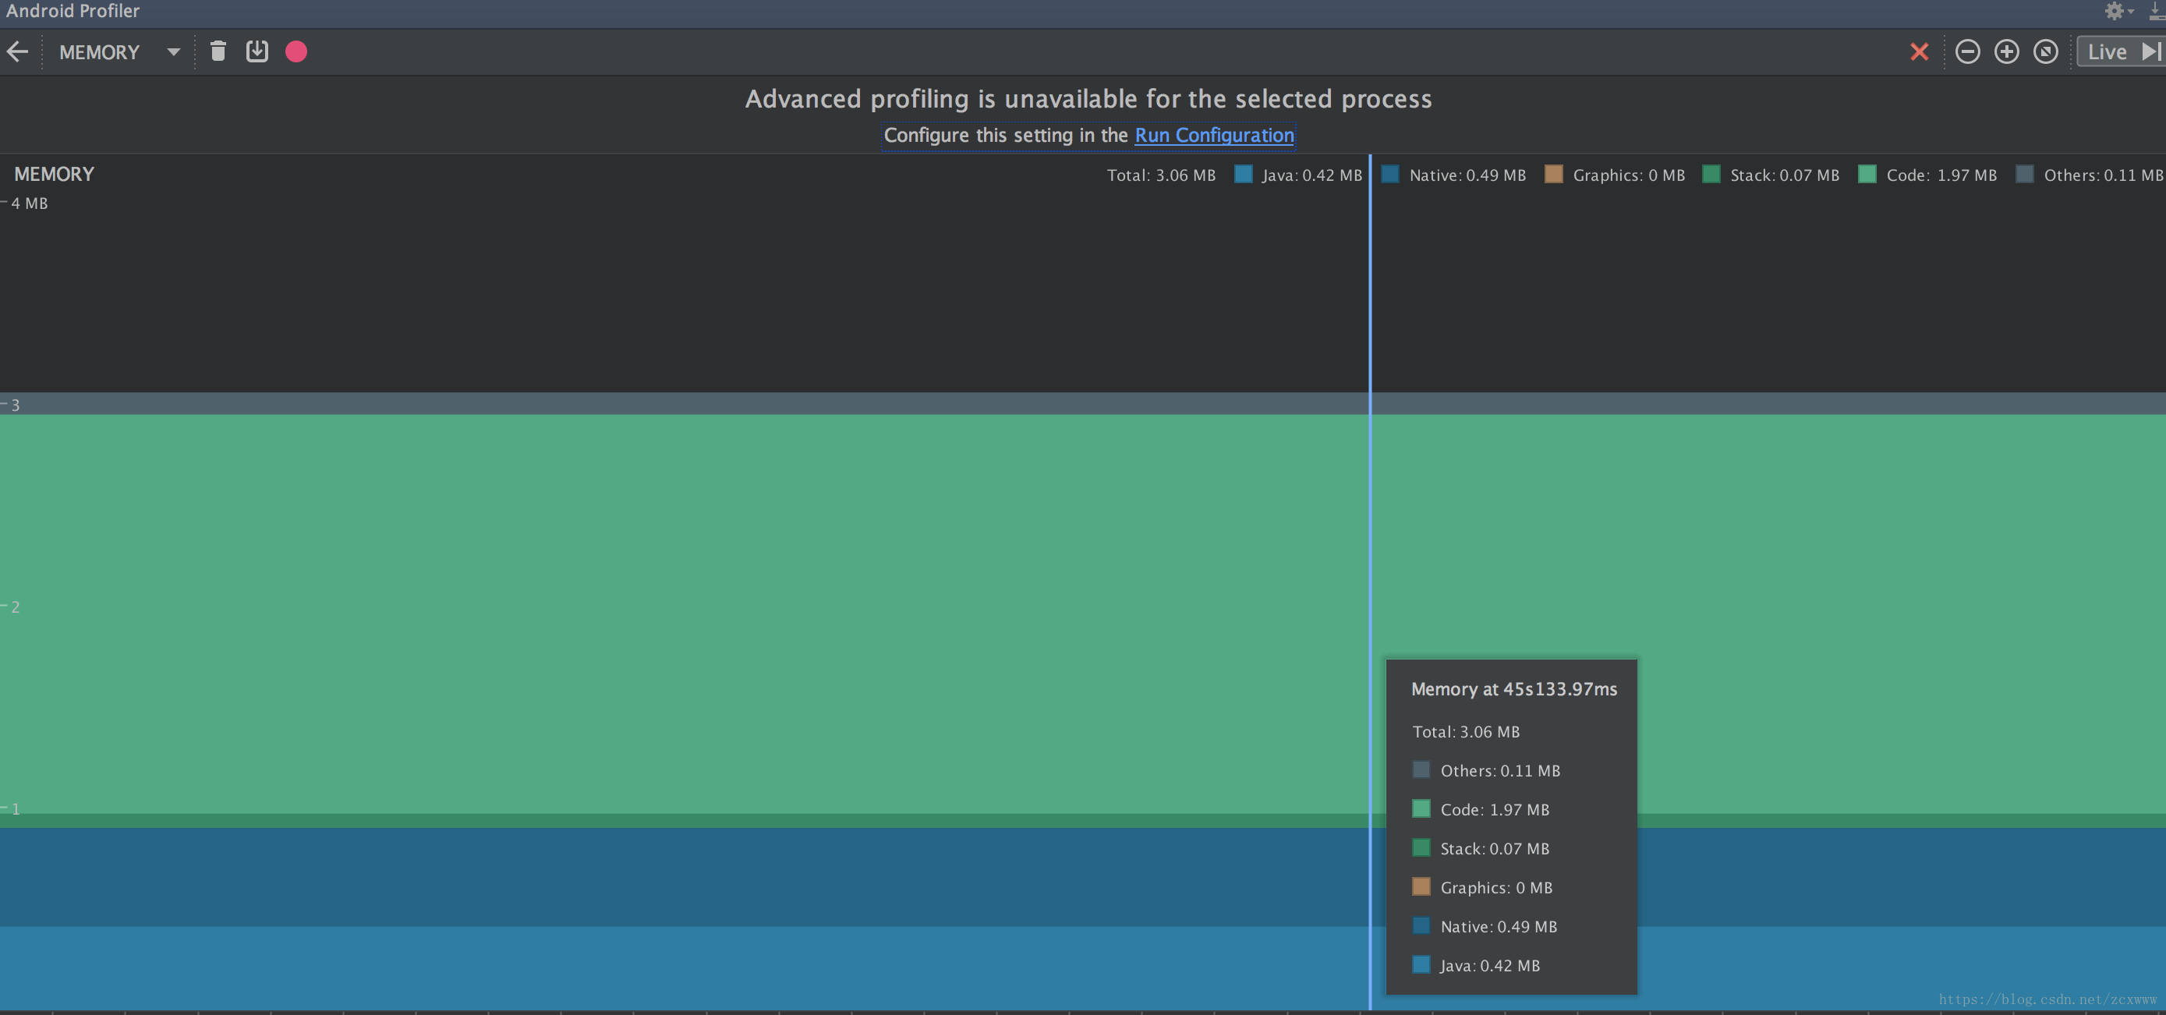
Task: Click the 'Memory at 45s133.97ms' tooltip title
Action: 1513,690
